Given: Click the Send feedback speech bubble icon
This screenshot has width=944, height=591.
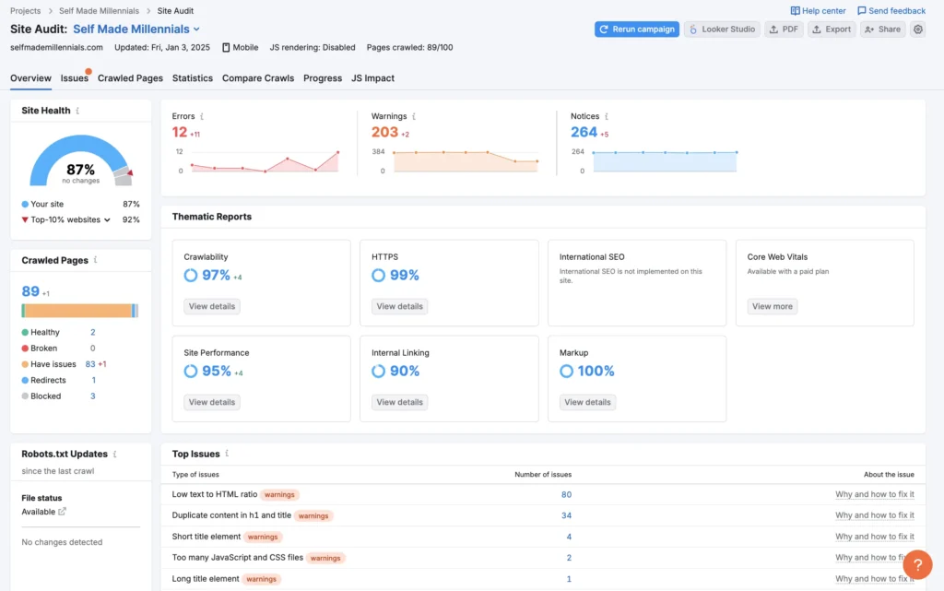Looking at the screenshot, I should tap(861, 10).
